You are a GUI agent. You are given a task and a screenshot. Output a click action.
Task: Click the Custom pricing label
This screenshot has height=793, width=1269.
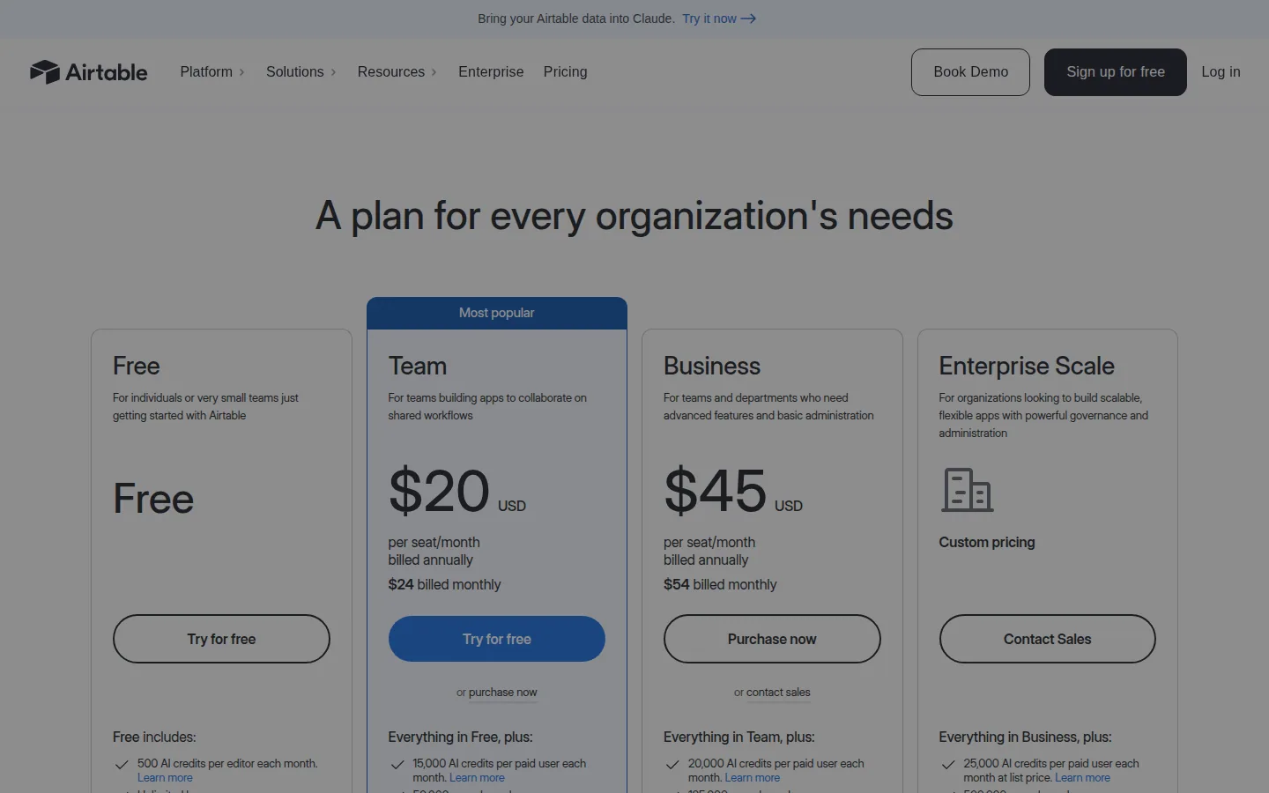coord(987,543)
